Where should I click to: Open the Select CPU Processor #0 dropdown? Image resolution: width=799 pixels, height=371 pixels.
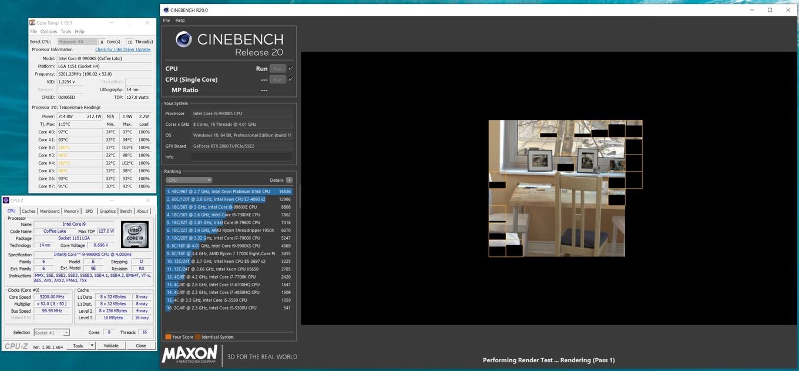[x=78, y=42]
